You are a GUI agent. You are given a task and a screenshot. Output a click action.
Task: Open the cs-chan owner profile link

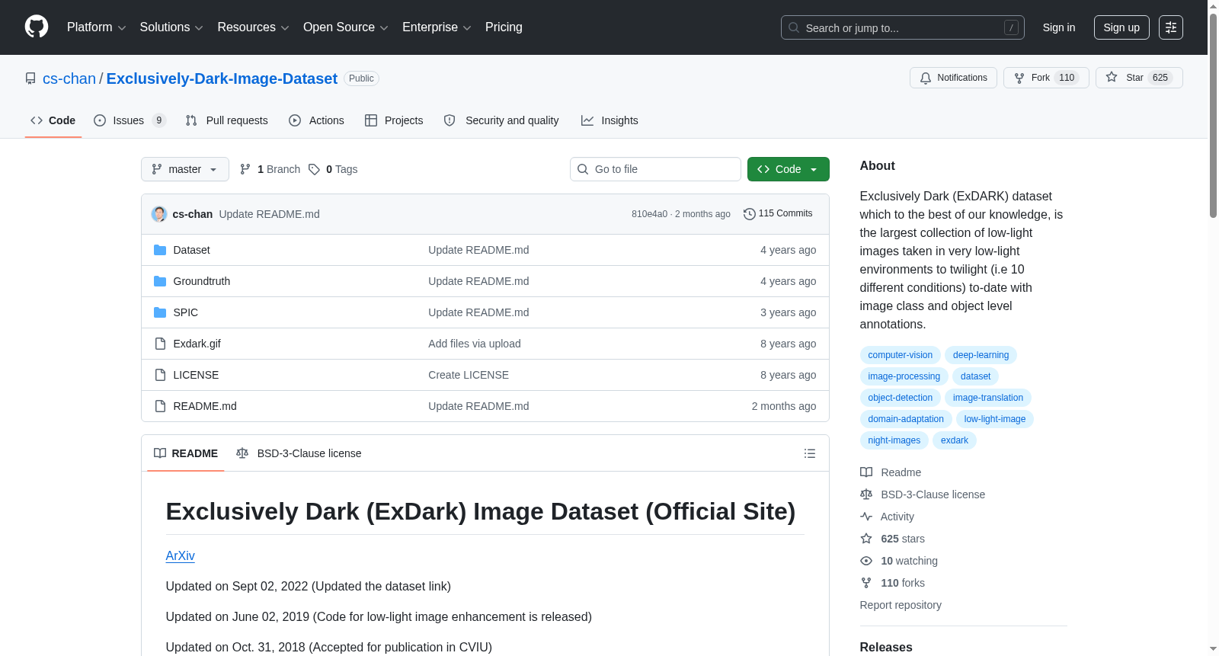coord(69,78)
